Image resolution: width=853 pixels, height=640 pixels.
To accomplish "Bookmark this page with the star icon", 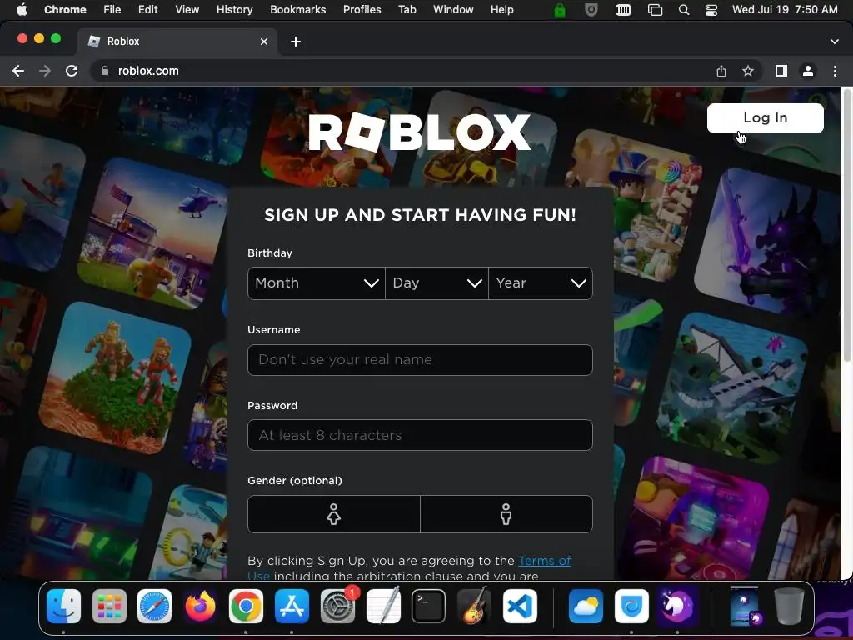I will click(x=748, y=71).
